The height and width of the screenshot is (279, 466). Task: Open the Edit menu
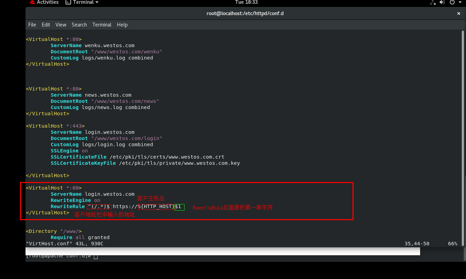46,25
